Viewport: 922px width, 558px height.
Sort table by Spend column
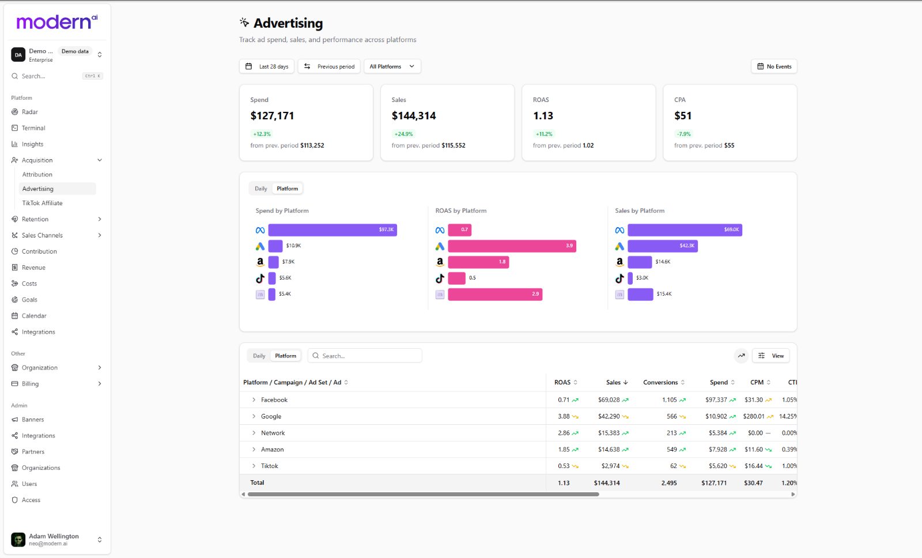pos(722,382)
